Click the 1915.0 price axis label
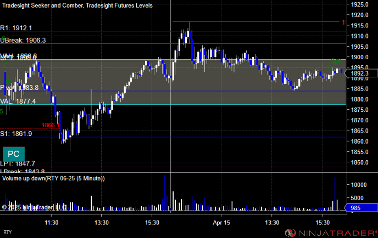The height and width of the screenshot is (238, 378). (x=360, y=26)
